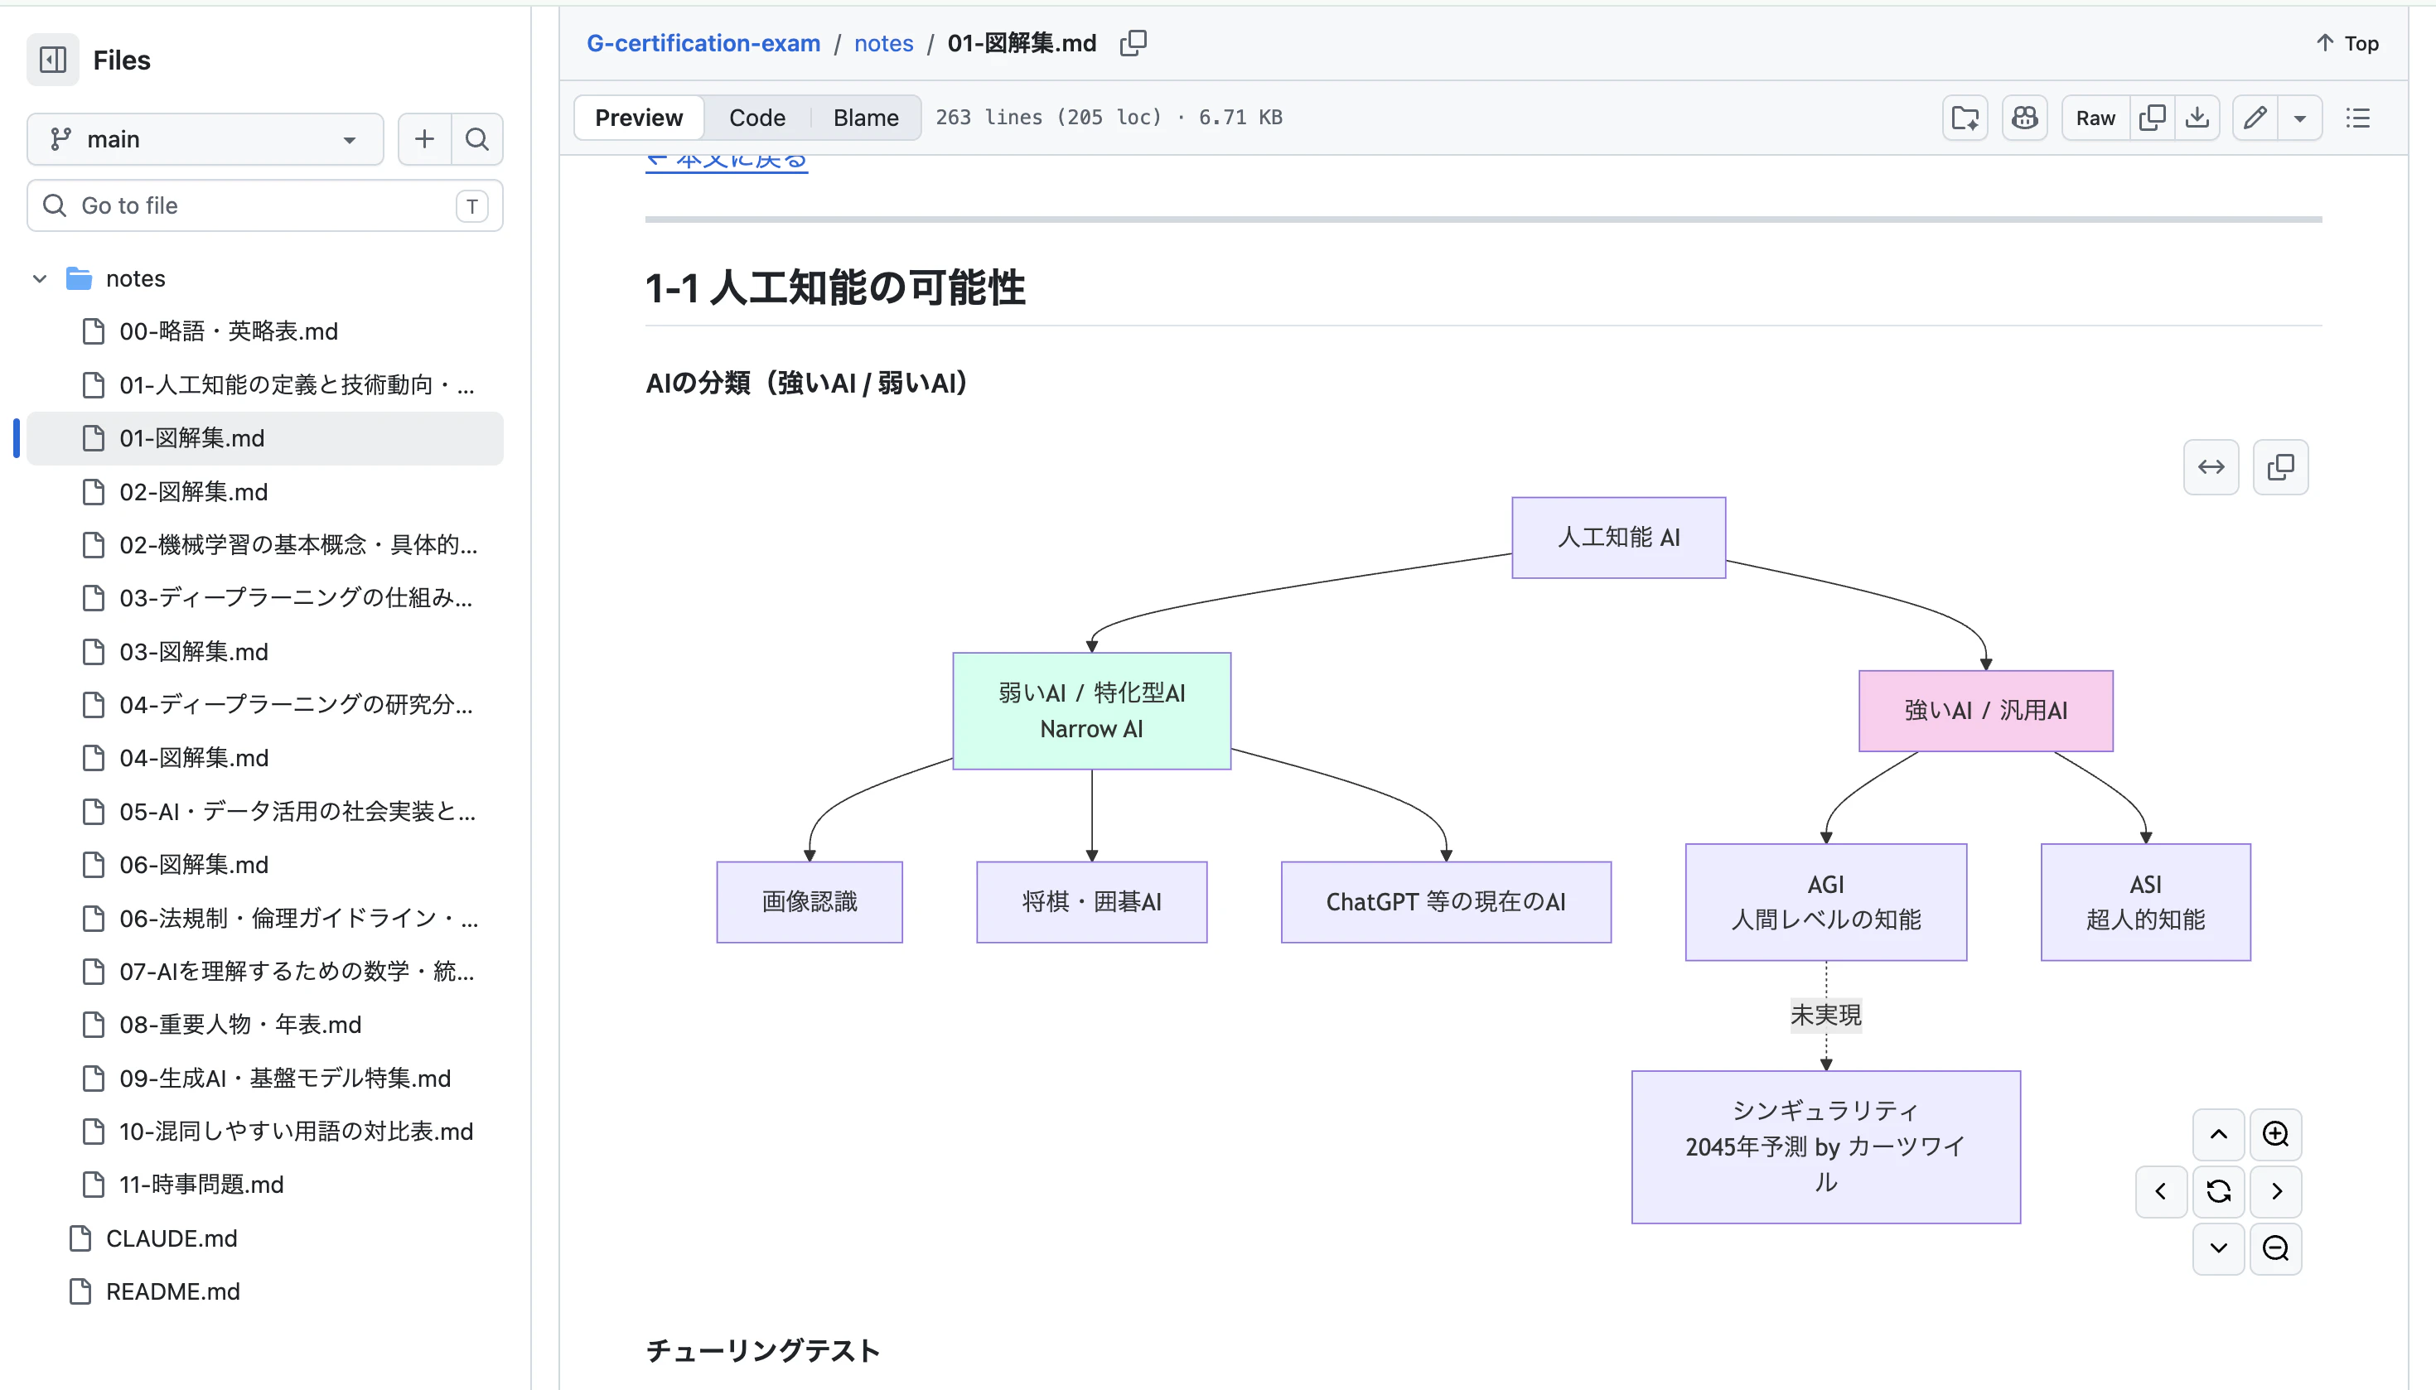Copy the mermaid diagram source
Viewport: 2436px width, 1390px height.
pos(2280,467)
